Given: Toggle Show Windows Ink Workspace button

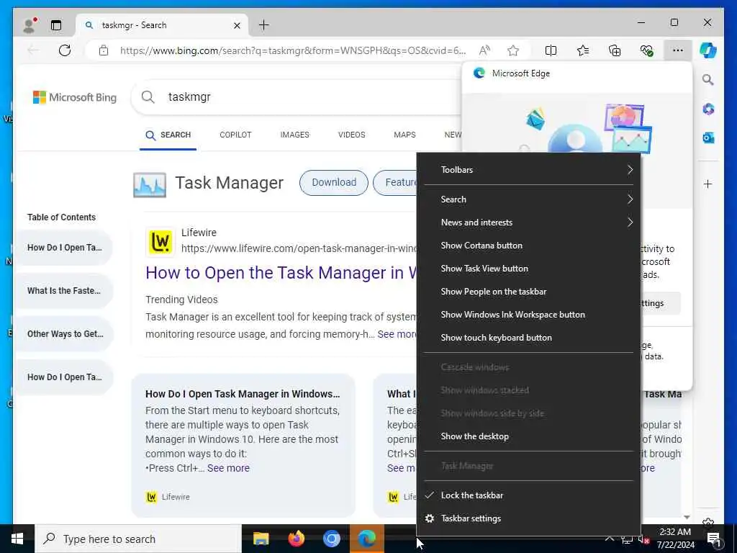Looking at the screenshot, I should click(529, 315).
